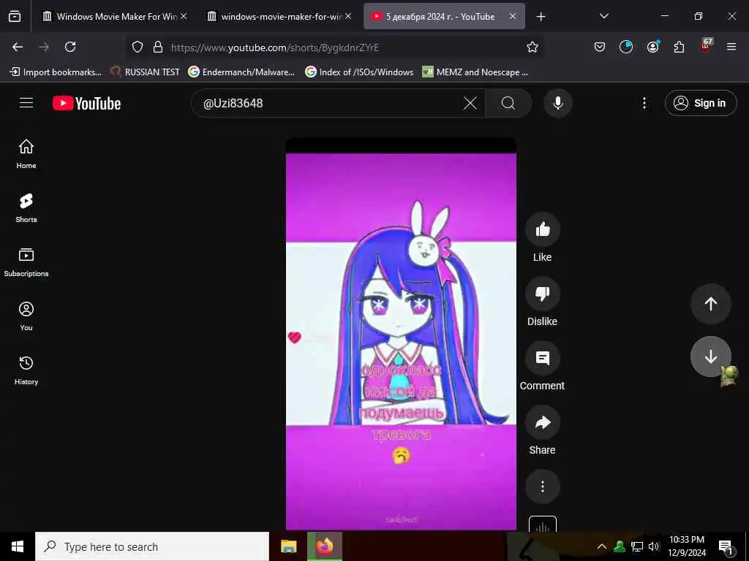749x561 pixels.
Task: Dislike the short video
Action: [543, 294]
